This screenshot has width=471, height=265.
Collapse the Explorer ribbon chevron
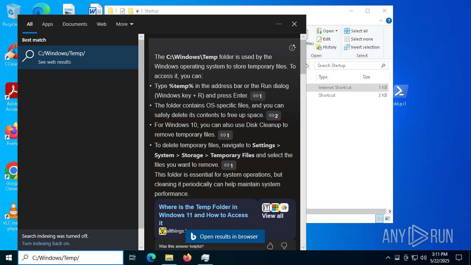381,21
